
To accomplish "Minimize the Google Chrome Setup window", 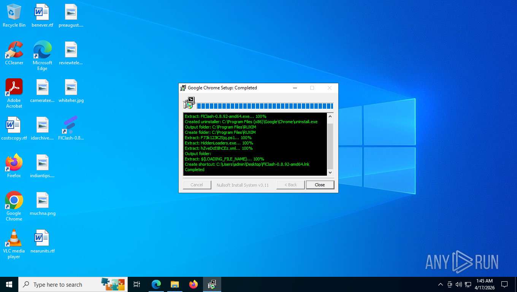I will point(295,88).
